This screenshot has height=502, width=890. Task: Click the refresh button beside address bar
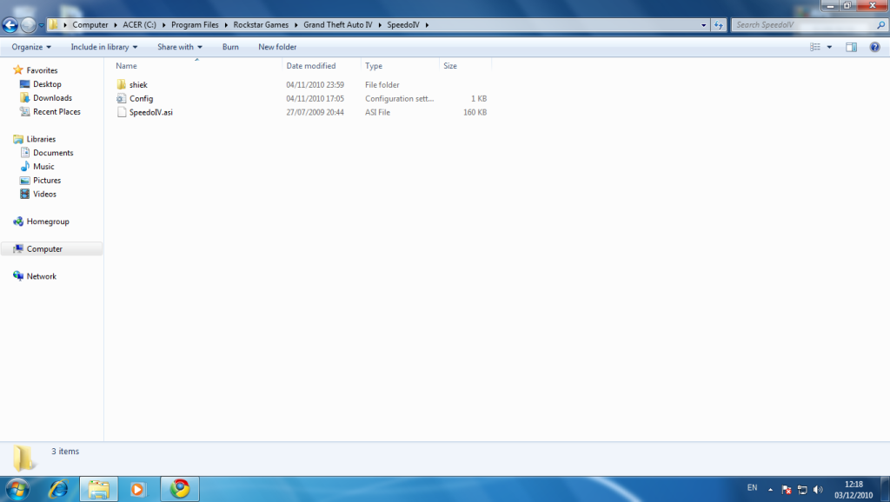[718, 24]
